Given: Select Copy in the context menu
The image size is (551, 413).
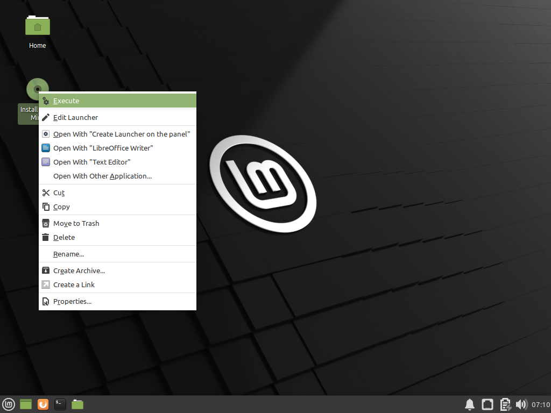Looking at the screenshot, I should [117, 207].
